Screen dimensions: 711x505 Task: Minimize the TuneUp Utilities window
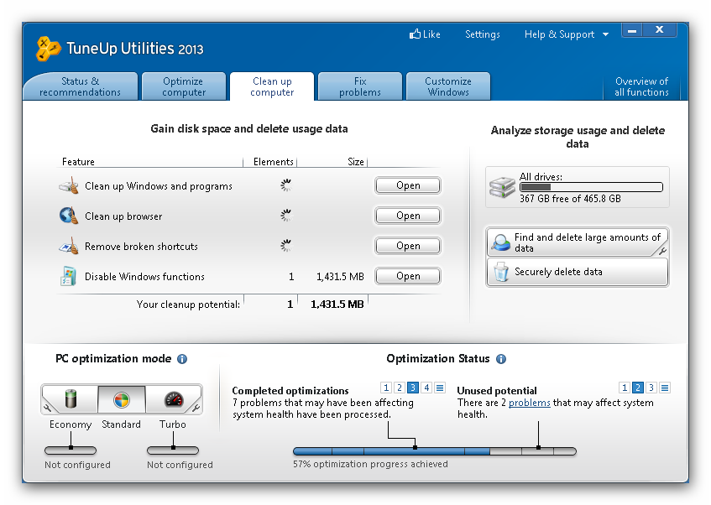point(632,30)
